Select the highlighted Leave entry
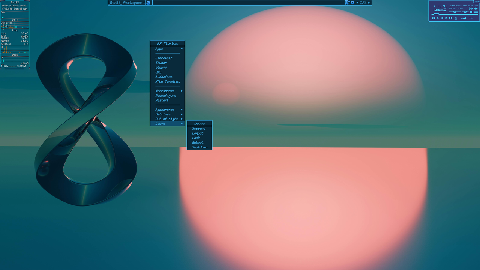The width and height of the screenshot is (480, 270). point(167,124)
